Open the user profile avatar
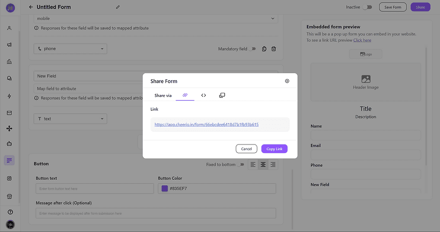 tap(10, 224)
